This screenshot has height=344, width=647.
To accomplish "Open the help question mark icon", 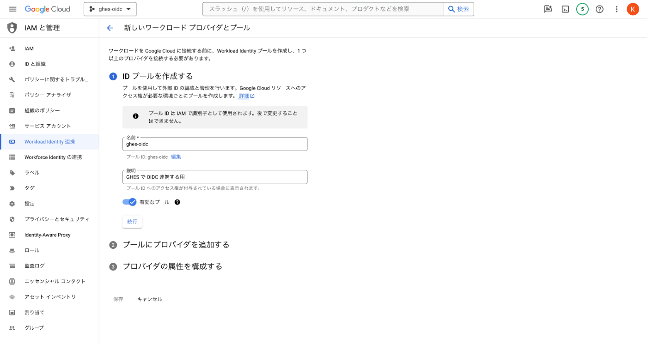I will tap(599, 9).
